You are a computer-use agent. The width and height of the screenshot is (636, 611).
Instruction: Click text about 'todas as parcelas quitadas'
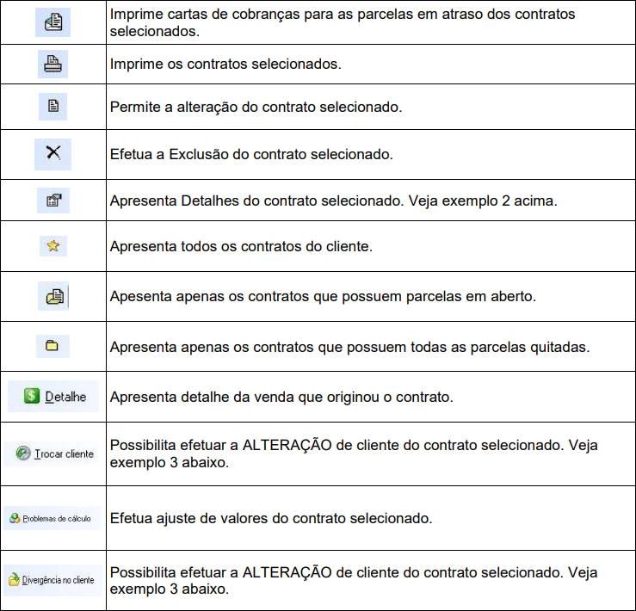click(349, 348)
